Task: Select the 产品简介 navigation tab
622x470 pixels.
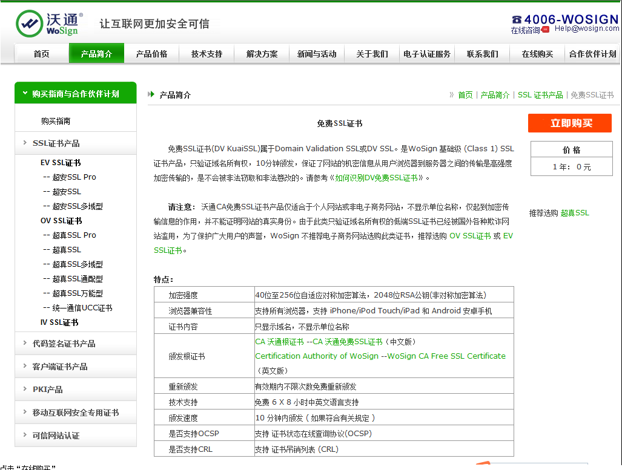Action: [x=96, y=53]
